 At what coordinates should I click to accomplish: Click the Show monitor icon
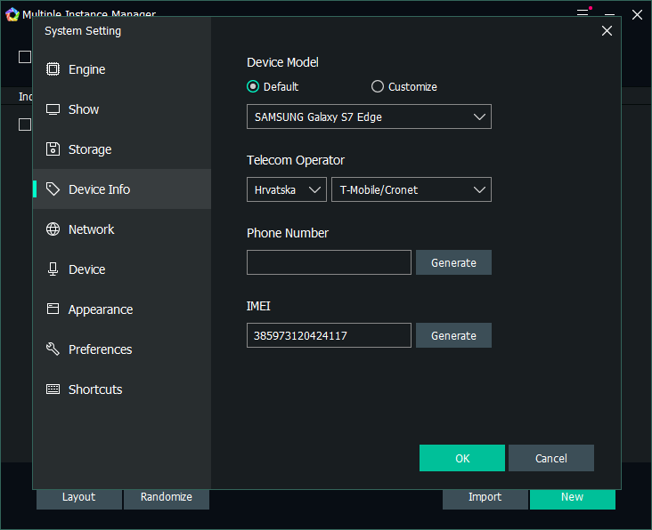click(53, 109)
